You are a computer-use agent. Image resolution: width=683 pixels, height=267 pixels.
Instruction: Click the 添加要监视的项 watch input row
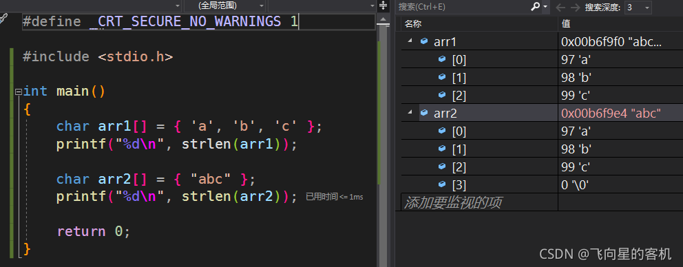[x=479, y=202]
